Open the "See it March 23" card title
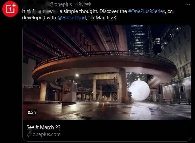This screenshot has width=195, height=143. pyautogui.click(x=44, y=127)
